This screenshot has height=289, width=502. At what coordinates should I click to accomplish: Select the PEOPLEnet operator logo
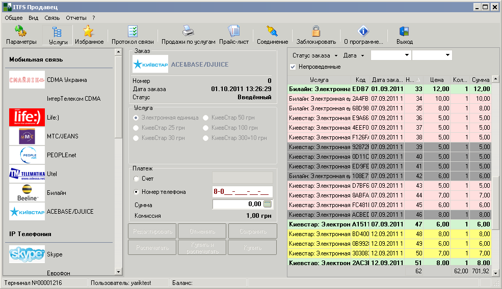[x=27, y=155]
